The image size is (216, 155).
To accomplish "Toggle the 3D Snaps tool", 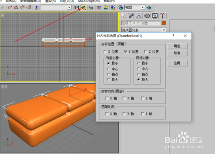I will (10, 7).
